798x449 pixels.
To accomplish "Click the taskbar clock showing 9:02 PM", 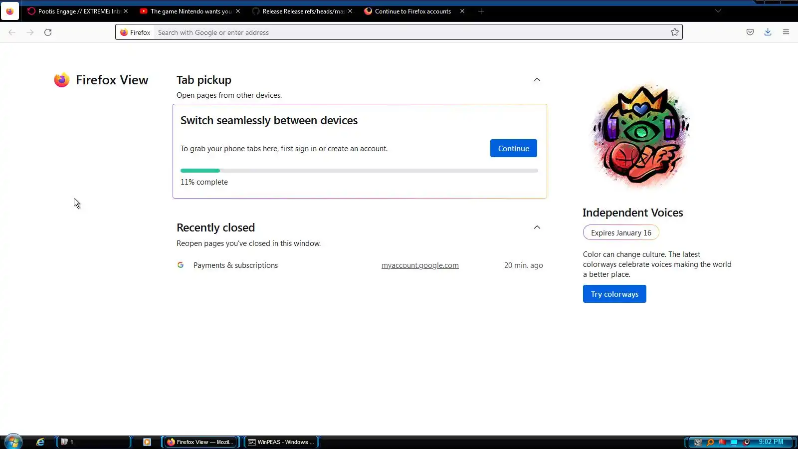I will [771, 442].
